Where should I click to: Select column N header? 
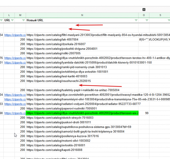click(x=82, y=15)
